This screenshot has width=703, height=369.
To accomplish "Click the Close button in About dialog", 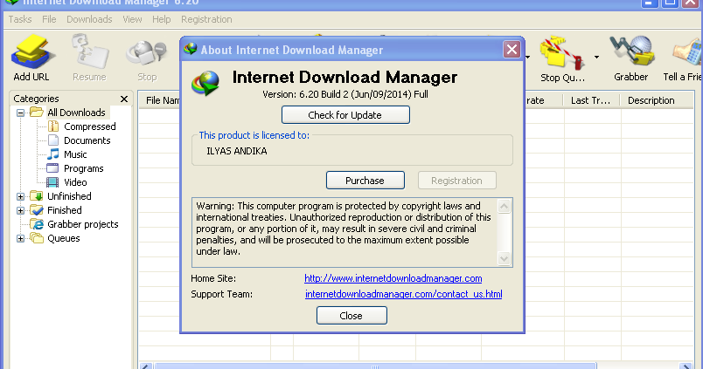I will 351,315.
